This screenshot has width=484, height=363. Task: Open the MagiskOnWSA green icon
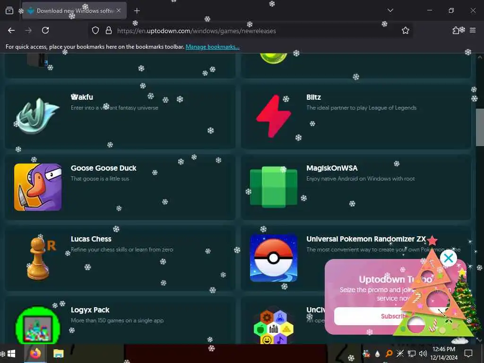tap(274, 187)
